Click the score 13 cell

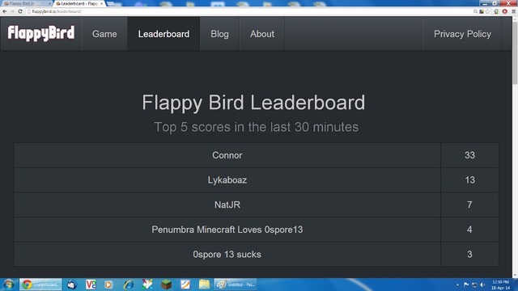coord(469,180)
